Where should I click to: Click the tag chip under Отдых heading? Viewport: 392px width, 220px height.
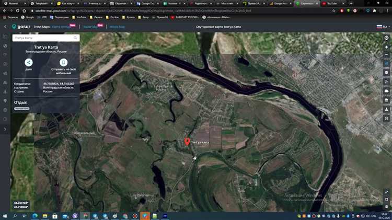click(21, 109)
